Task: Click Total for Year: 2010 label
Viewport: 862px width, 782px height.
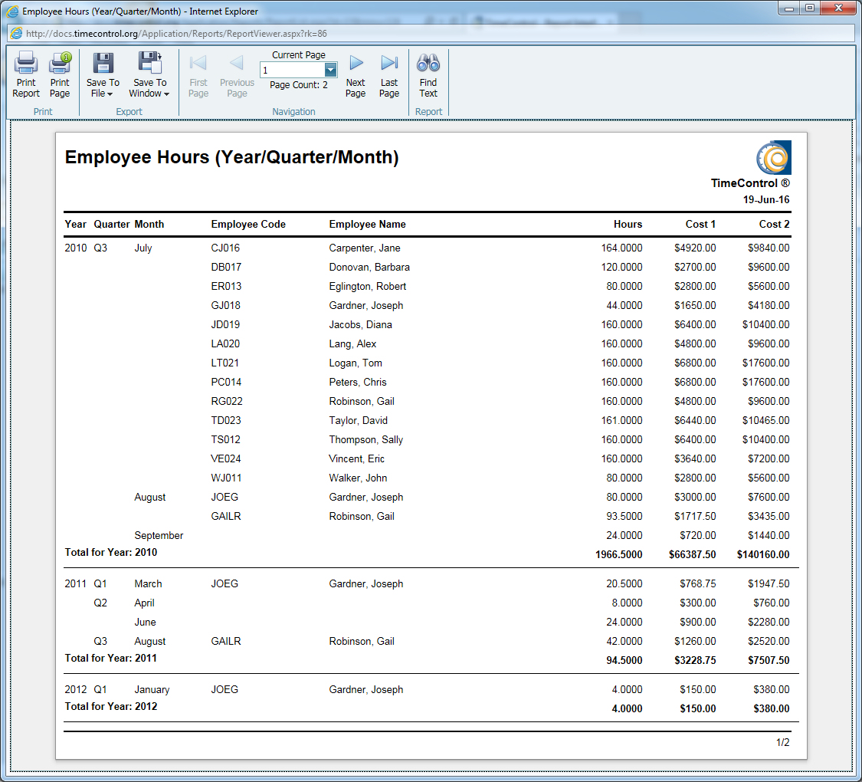Action: pos(111,552)
